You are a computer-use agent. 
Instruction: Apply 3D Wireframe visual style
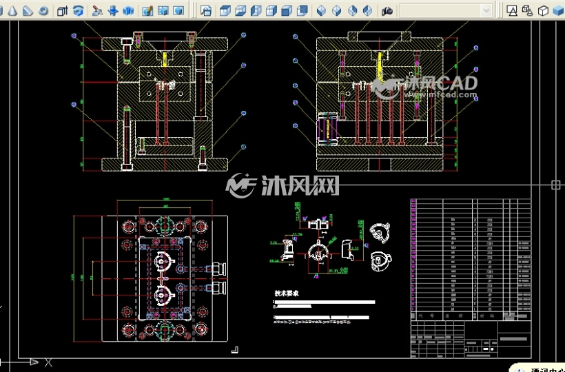coord(527,11)
